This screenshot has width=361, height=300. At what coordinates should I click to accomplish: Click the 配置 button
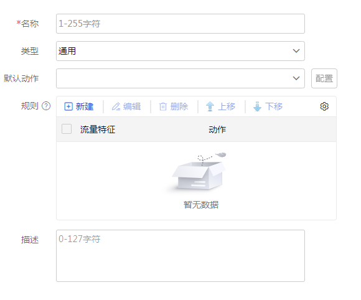point(324,78)
